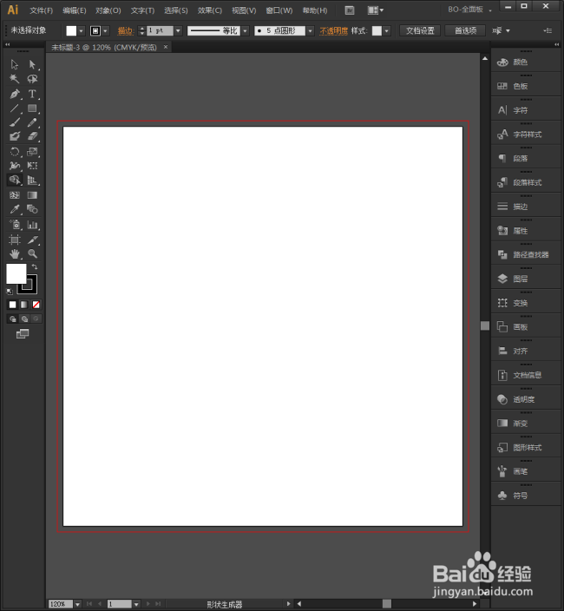The image size is (564, 611).
Task: Set paint mode to Color
Action: (x=12, y=305)
